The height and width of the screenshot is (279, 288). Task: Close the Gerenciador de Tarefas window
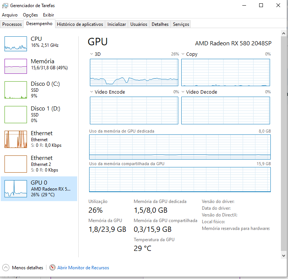[x=278, y=5]
